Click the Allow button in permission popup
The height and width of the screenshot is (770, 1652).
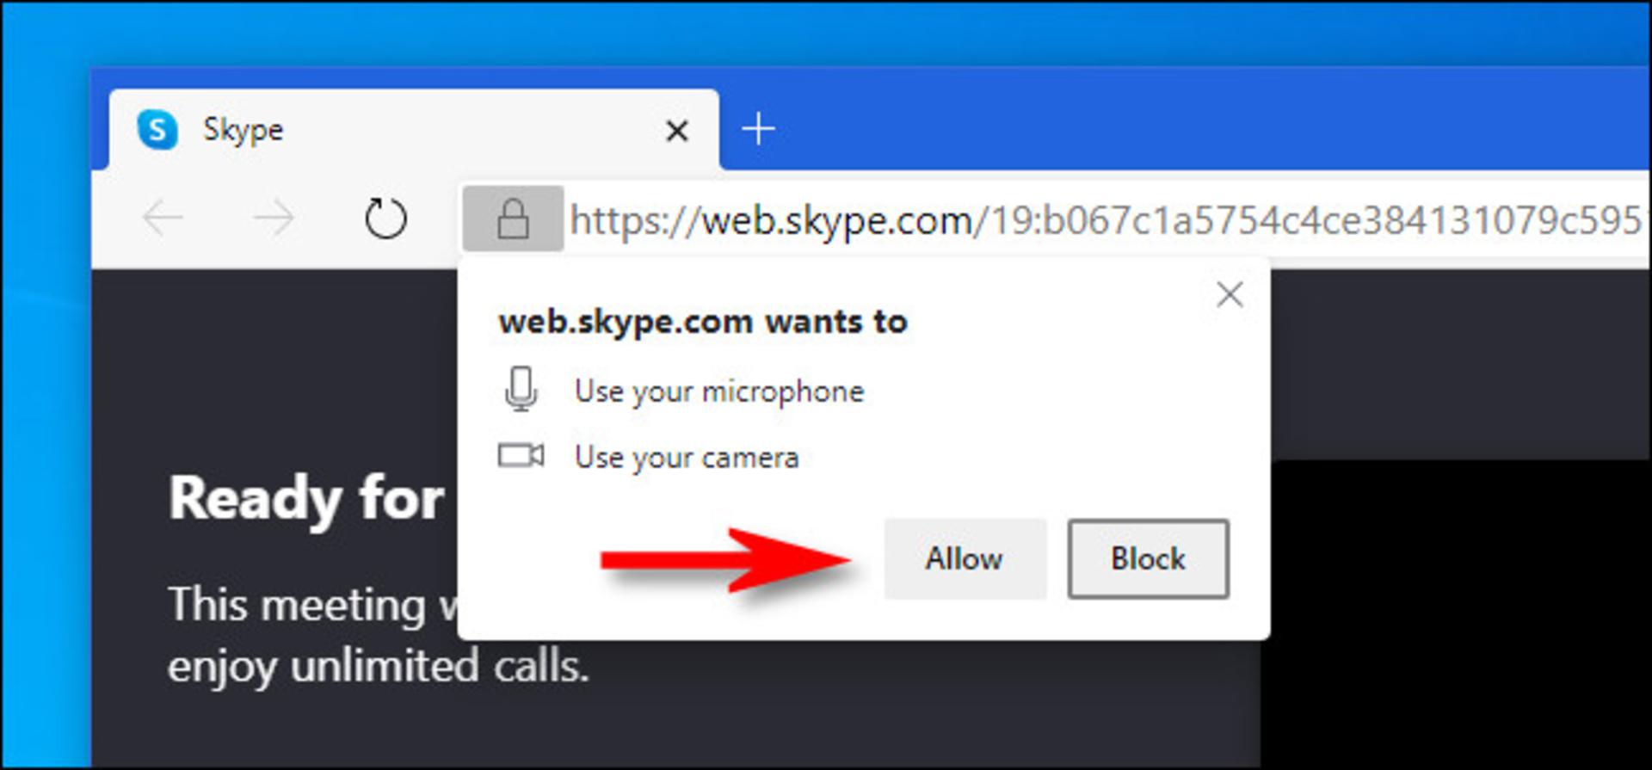965,558
